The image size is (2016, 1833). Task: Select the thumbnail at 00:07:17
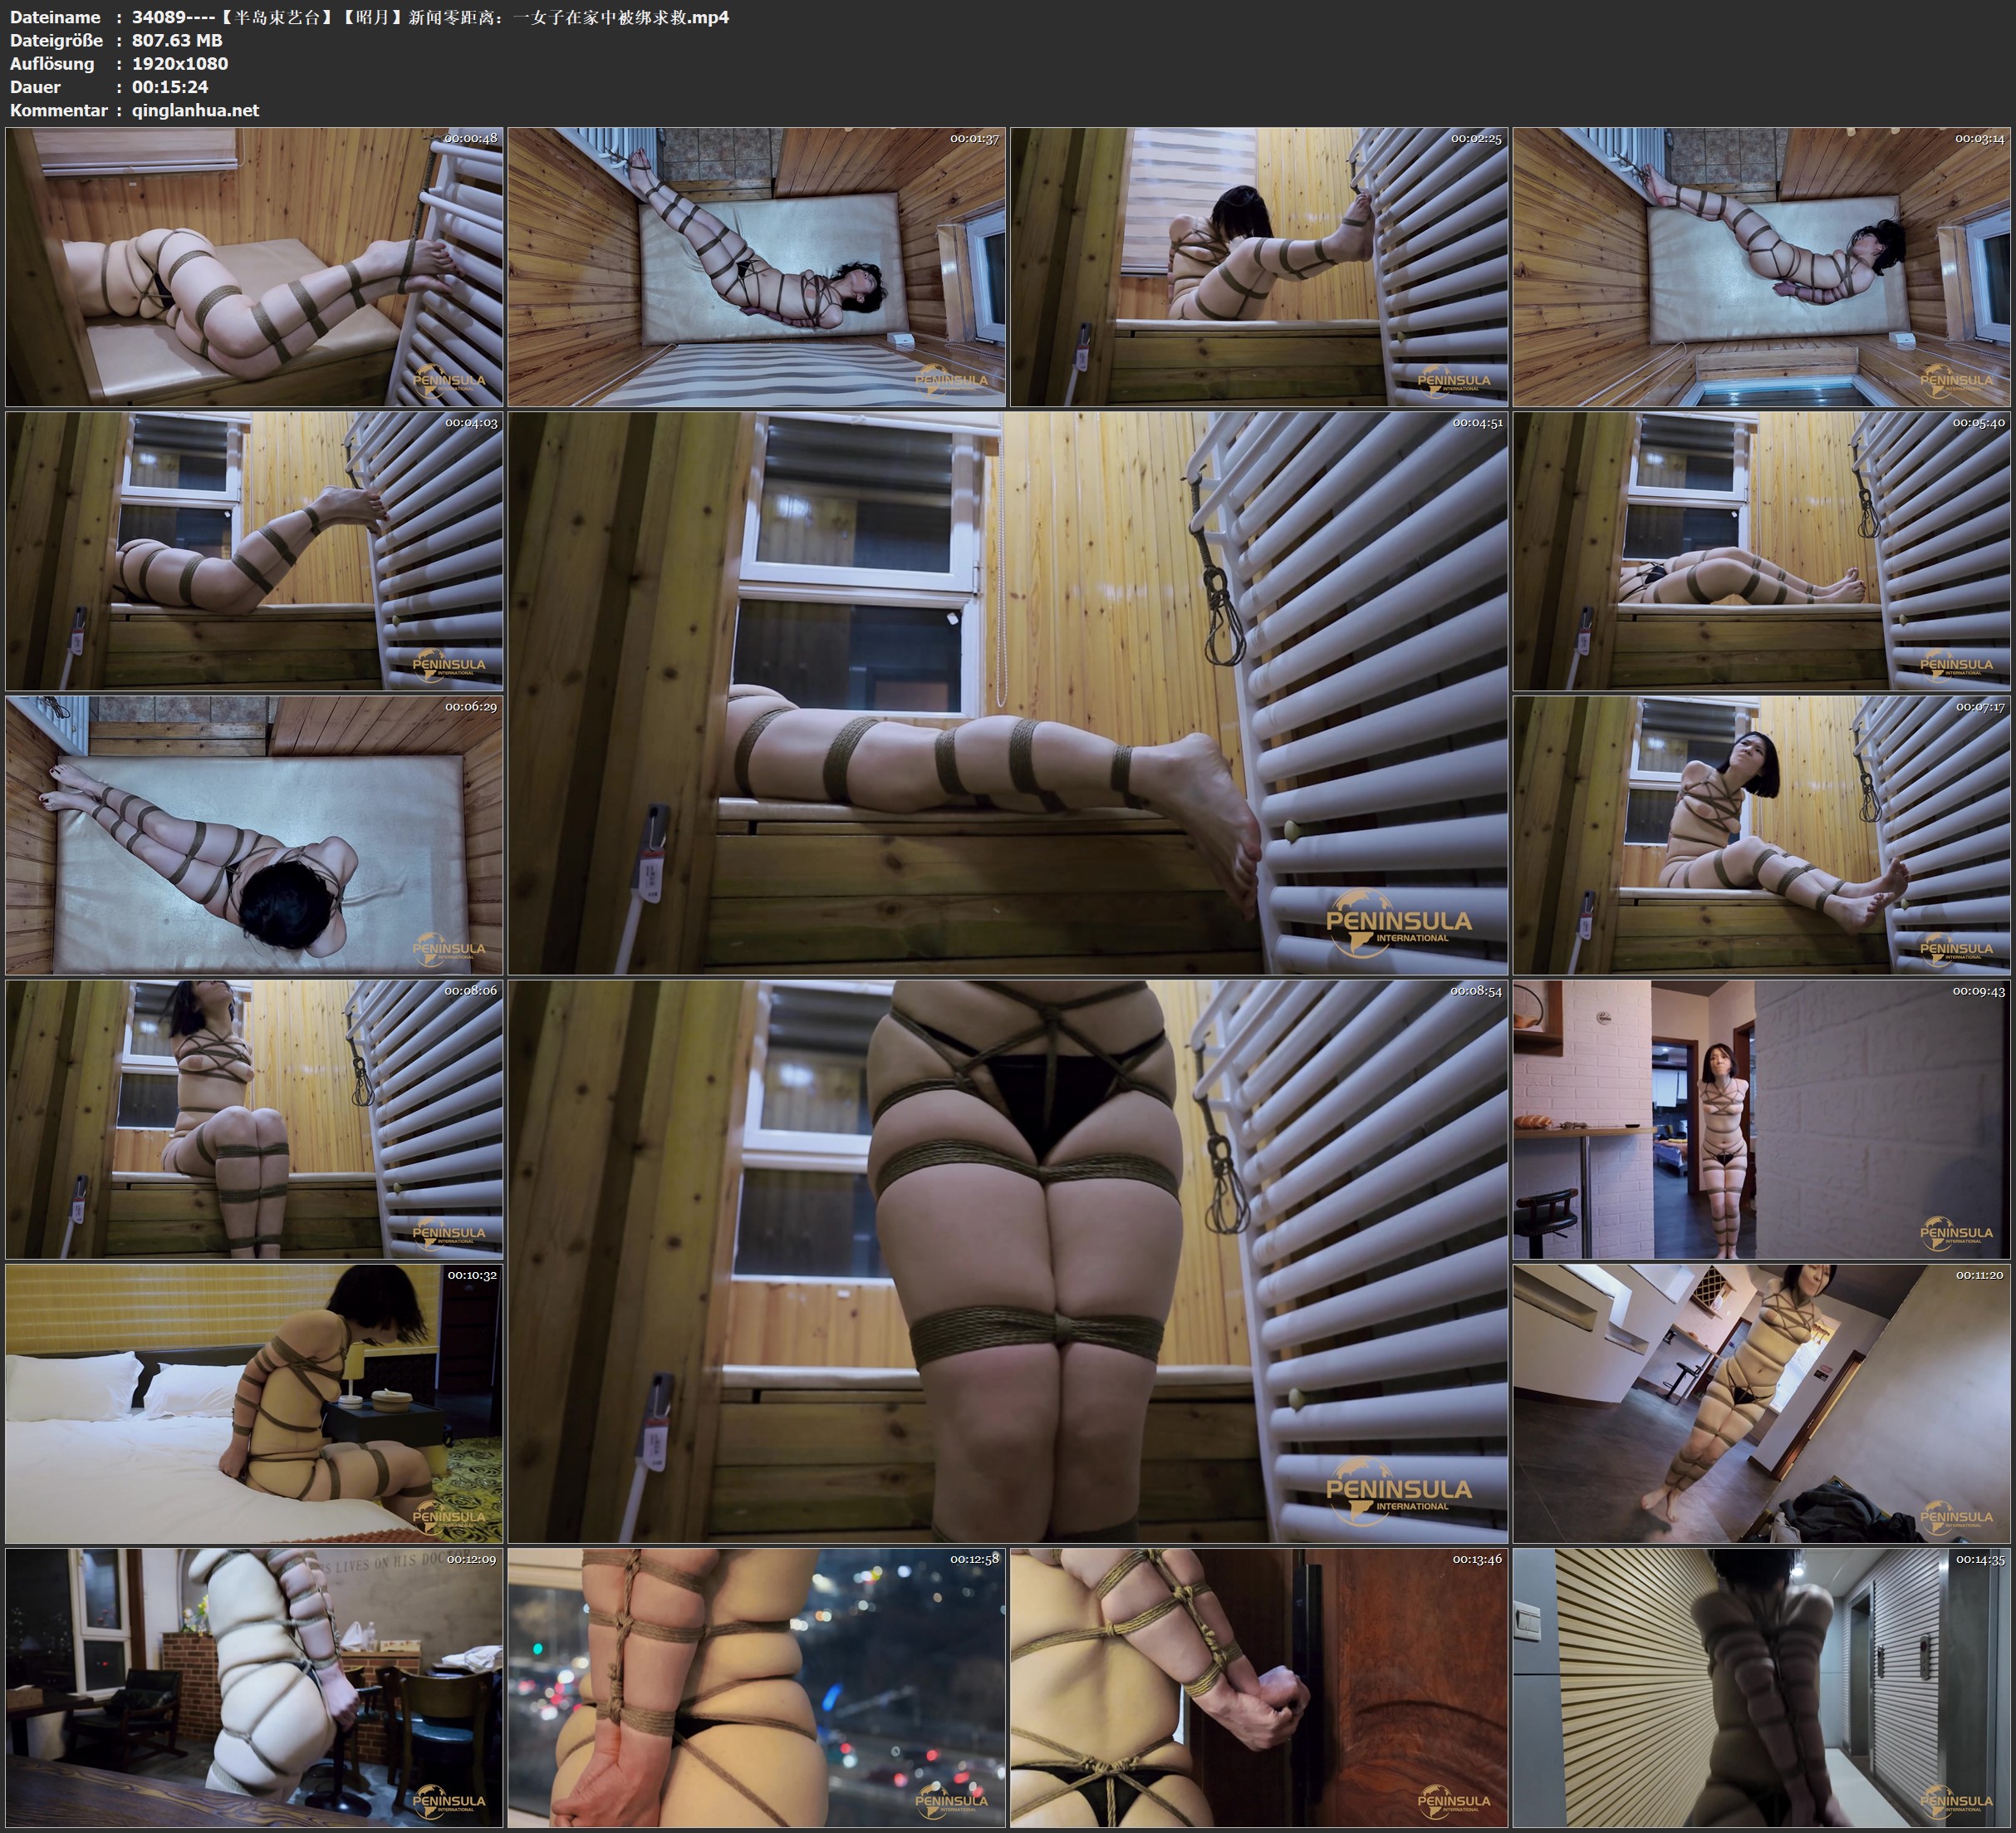point(1761,834)
